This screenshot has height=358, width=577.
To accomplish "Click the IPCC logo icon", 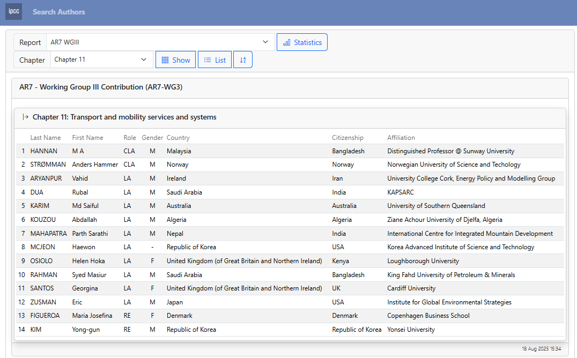I will [x=13, y=11].
